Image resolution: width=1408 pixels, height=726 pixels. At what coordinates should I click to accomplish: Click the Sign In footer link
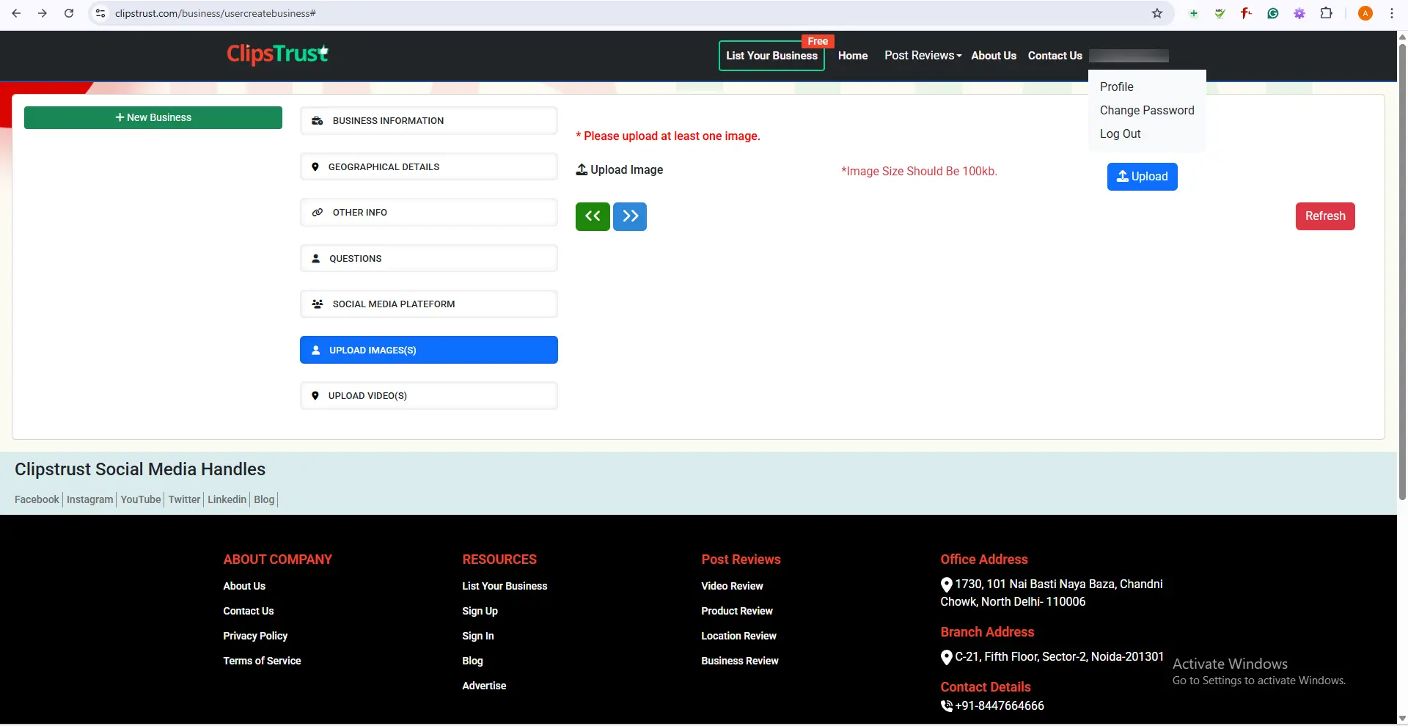point(478,636)
